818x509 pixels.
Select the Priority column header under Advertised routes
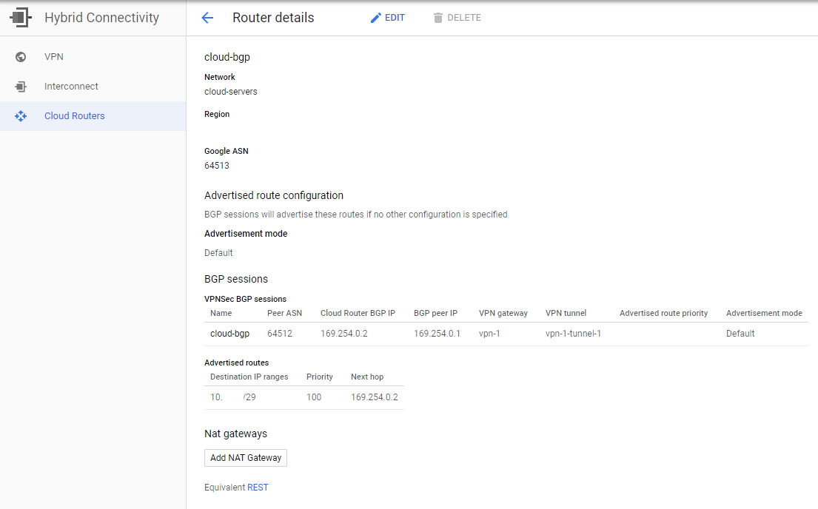point(319,377)
